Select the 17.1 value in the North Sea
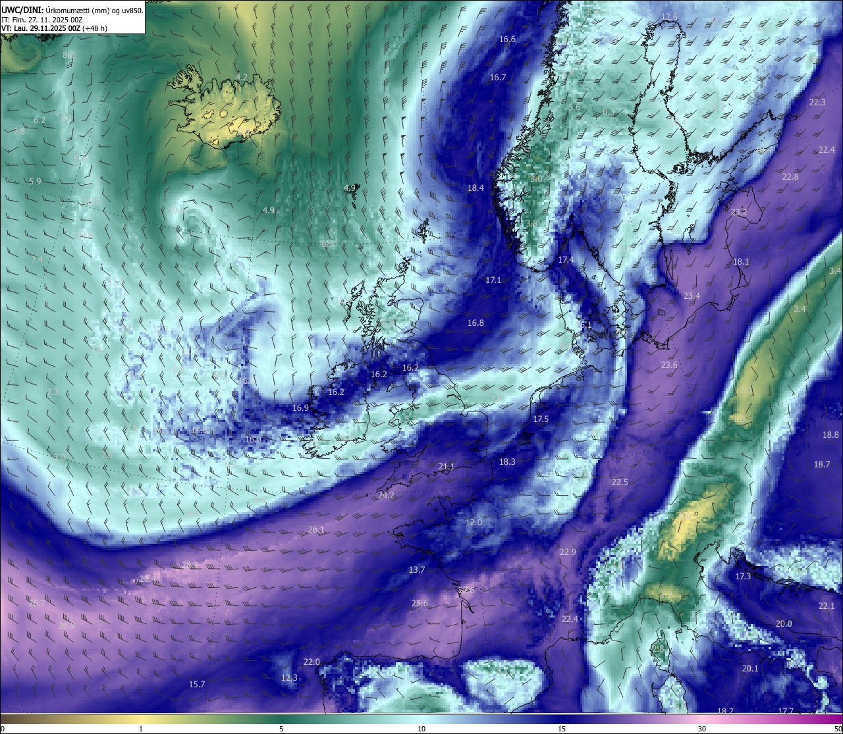 click(x=493, y=280)
